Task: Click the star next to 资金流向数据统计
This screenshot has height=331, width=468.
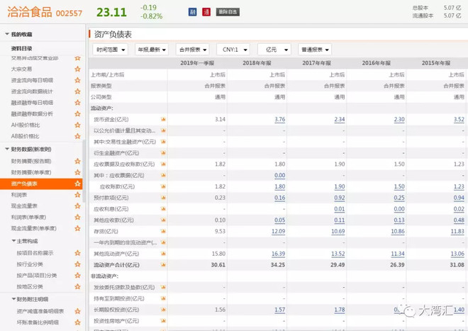Action: point(77,91)
